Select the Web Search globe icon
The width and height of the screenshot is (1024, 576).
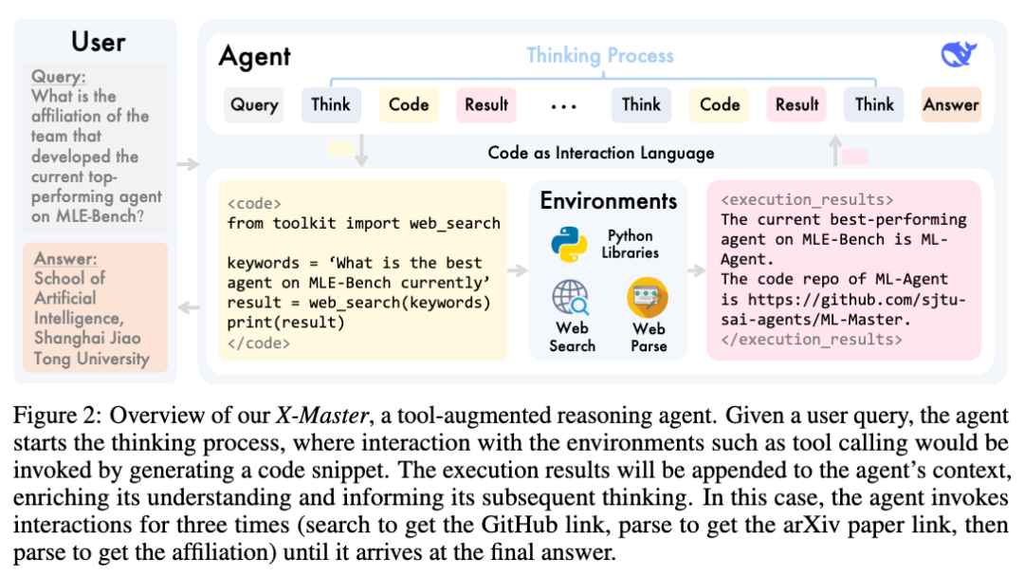coord(571,298)
